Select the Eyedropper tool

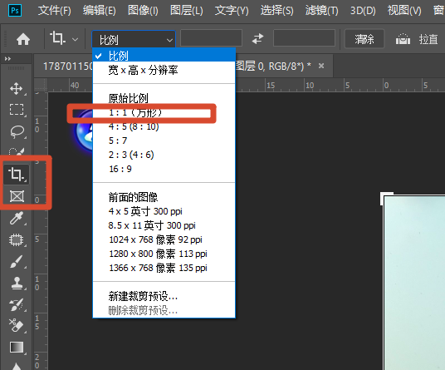click(17, 218)
